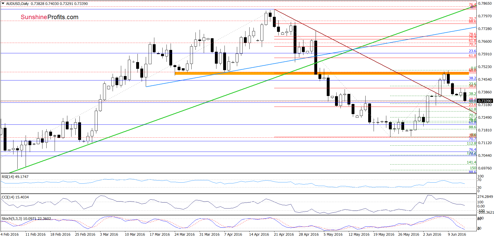Click the 0.73180 price axis label
494x238 pixels.
[485, 105]
